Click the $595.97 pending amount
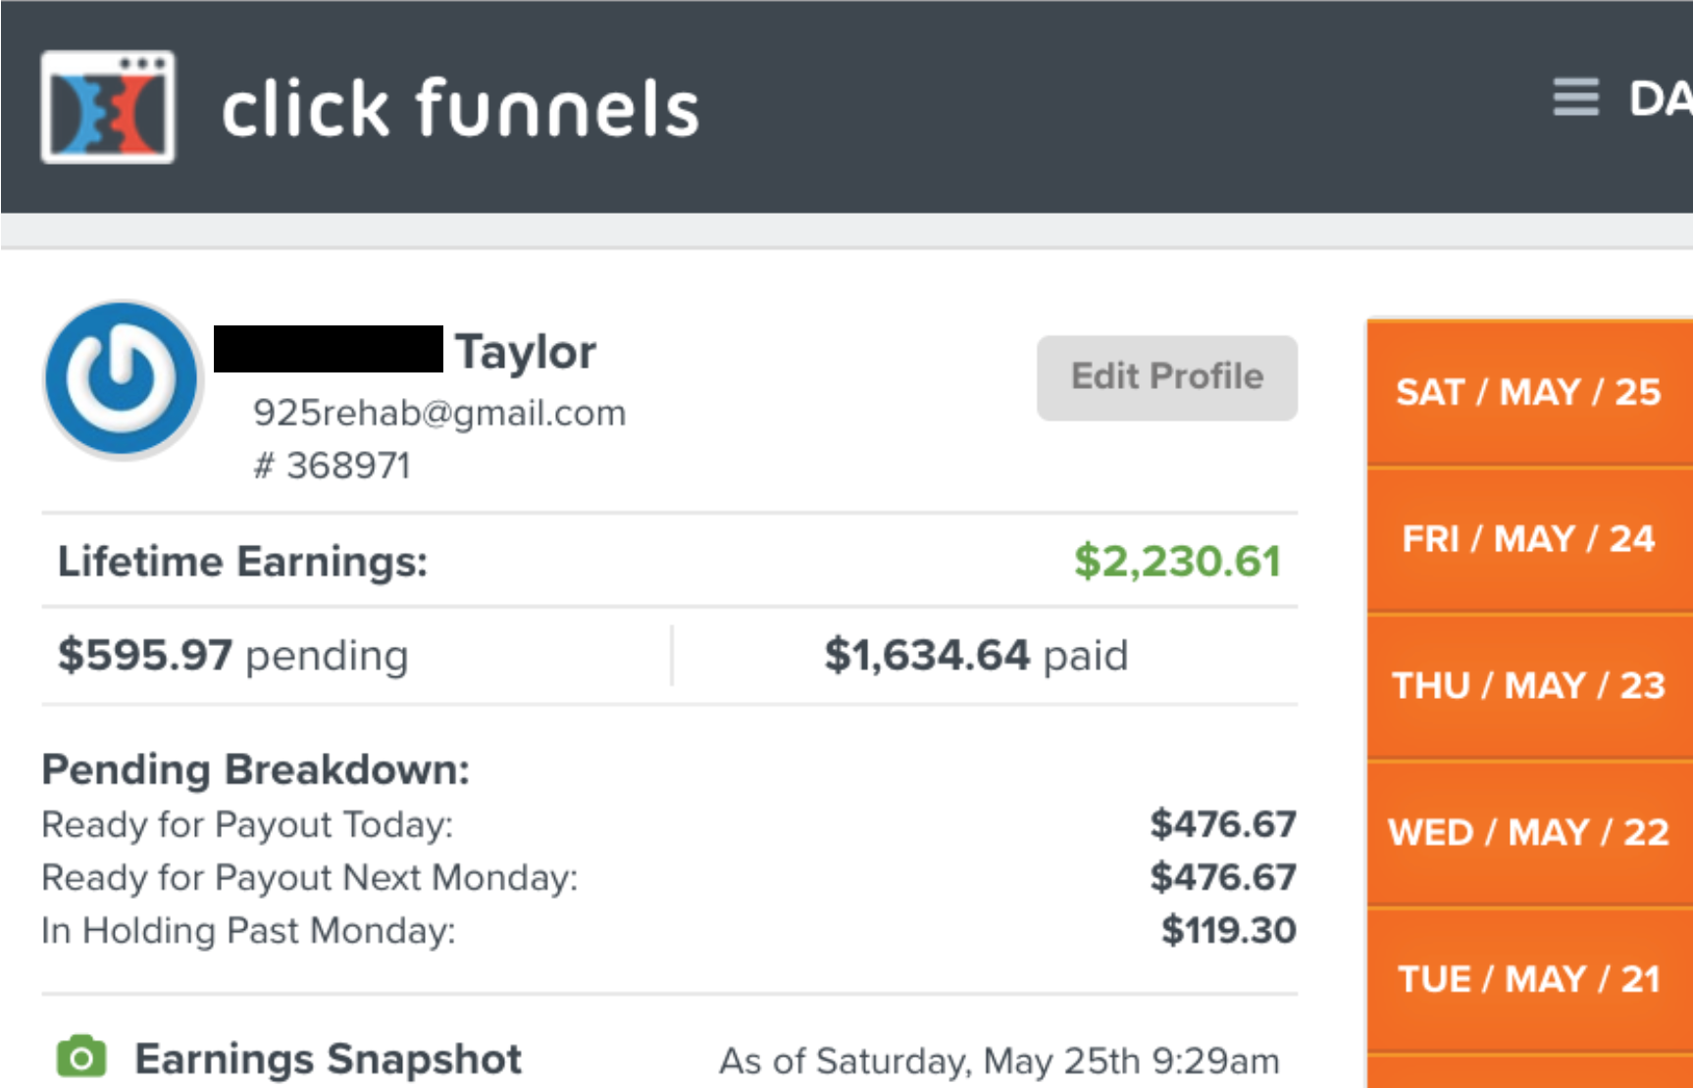The image size is (1693, 1088). pyautogui.click(x=145, y=655)
